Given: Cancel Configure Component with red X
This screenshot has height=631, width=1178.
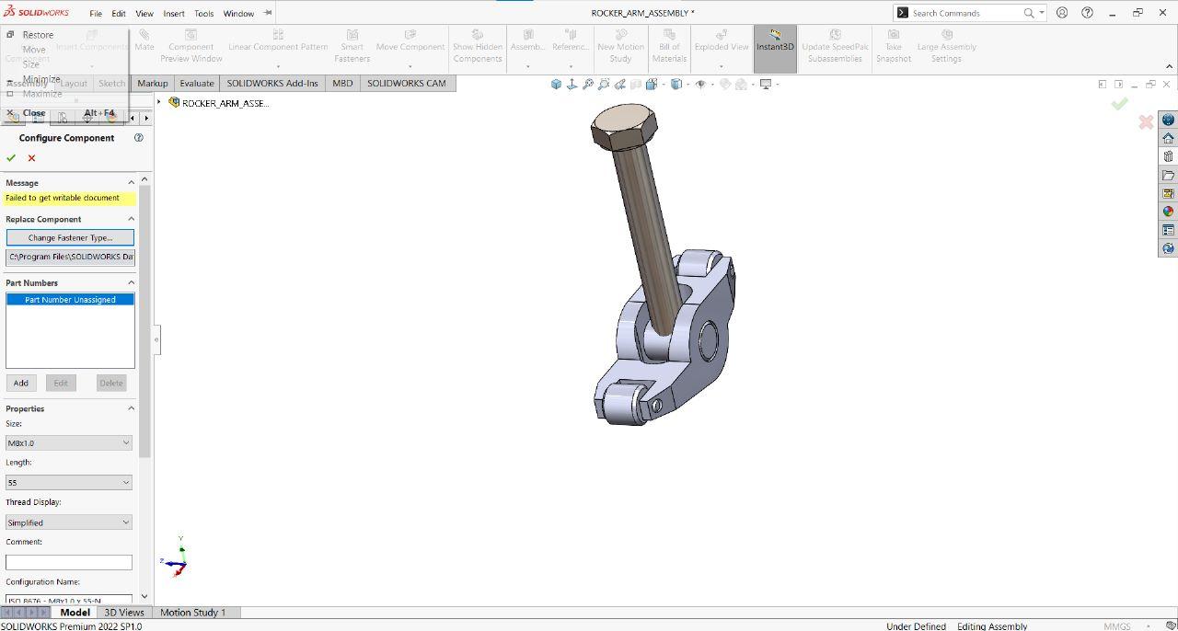Looking at the screenshot, I should [31, 158].
